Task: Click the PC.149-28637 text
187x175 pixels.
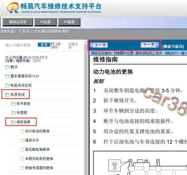Action: (x=56, y=45)
